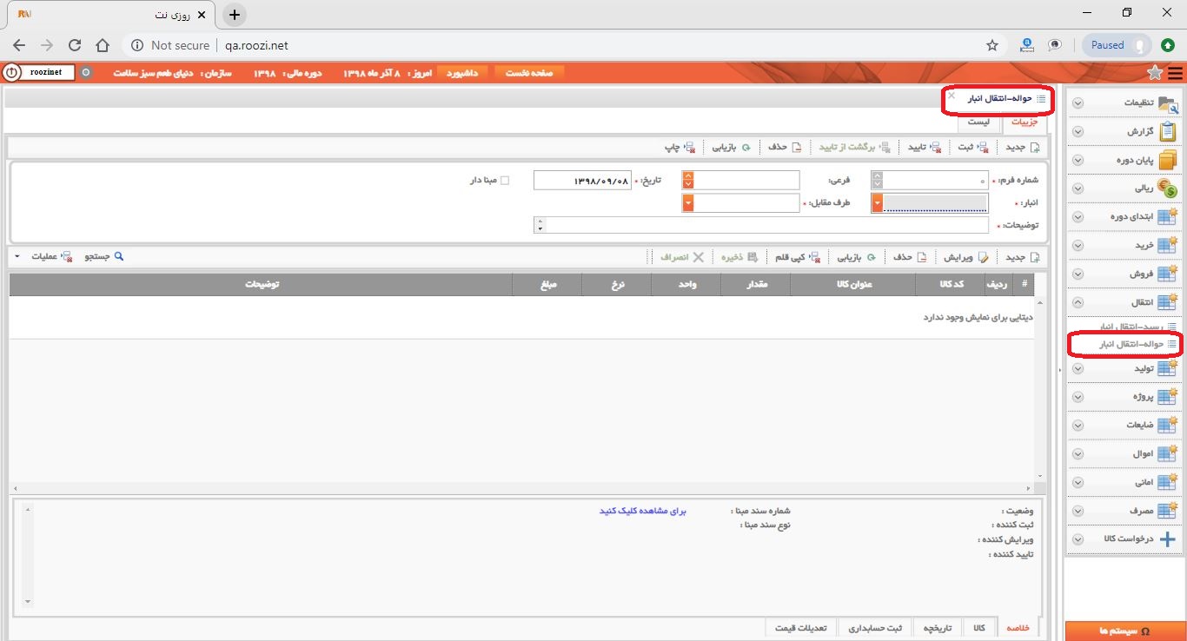The height and width of the screenshot is (641, 1187).
Task: Click تایید in the form toolbar
Action: point(925,148)
